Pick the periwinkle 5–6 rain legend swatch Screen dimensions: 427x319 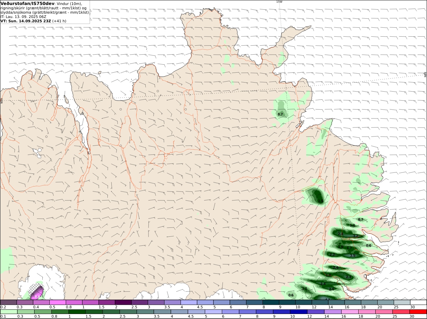tap(213, 312)
